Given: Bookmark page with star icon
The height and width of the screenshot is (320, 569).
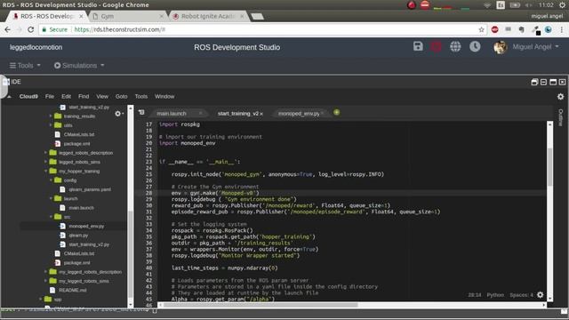Looking at the screenshot, I should pyautogui.click(x=482, y=29).
